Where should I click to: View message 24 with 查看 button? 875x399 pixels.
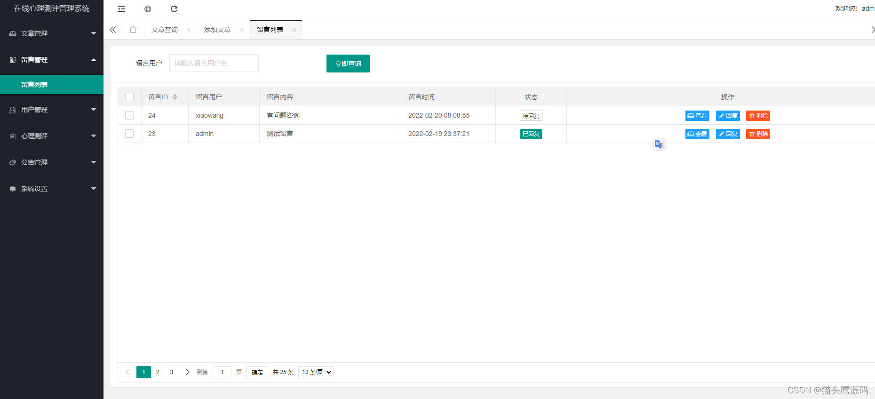(697, 116)
